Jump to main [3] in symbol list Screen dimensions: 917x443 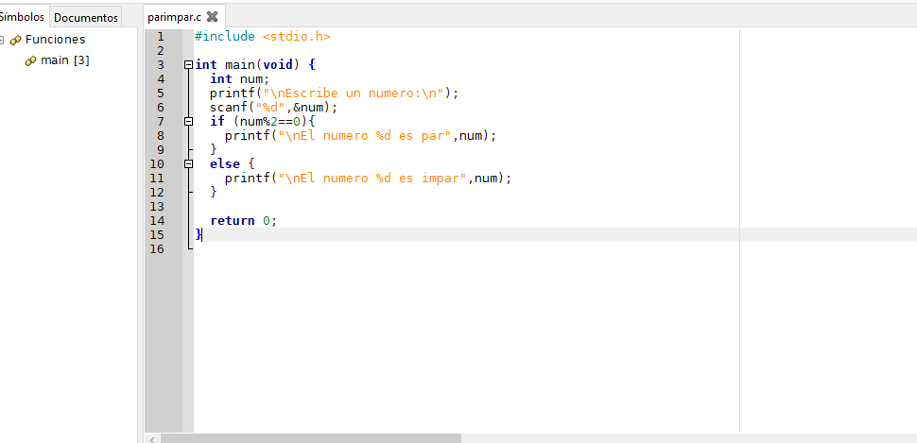click(x=65, y=60)
